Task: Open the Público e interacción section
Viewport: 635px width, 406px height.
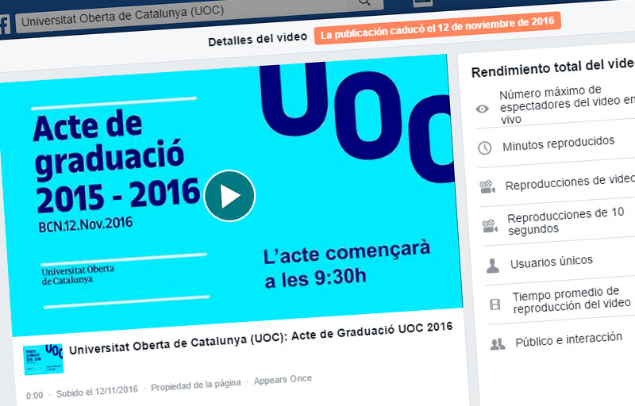Action: 568,339
